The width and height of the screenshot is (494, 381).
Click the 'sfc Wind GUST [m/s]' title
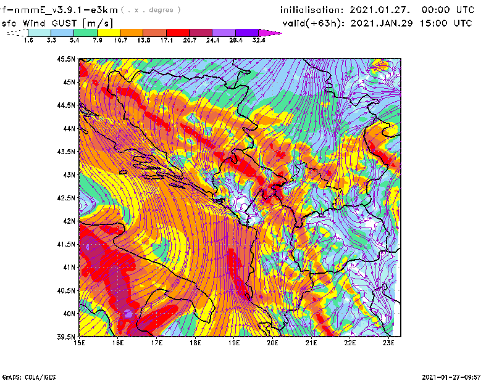pyautogui.click(x=57, y=23)
